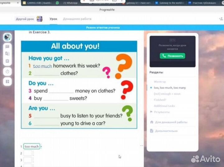This screenshot has width=224, height=167.
Task: Switch to the WhatsApp browser tab
Action: click(x=70, y=3)
